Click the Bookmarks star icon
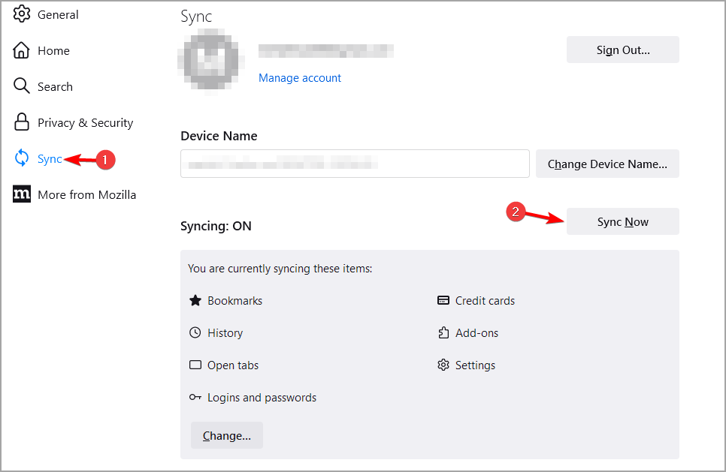Image resolution: width=726 pixels, height=472 pixels. (195, 300)
